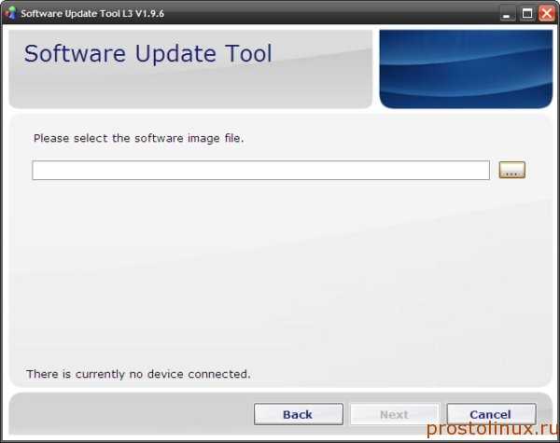Click the "Software Update Tool L3 V1.9.6" title bar text

(x=92, y=14)
